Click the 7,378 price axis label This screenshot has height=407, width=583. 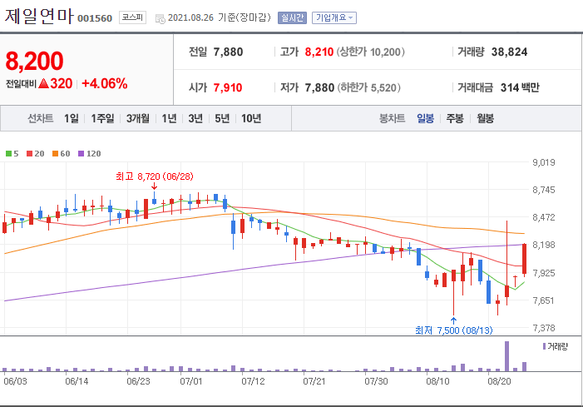click(544, 328)
